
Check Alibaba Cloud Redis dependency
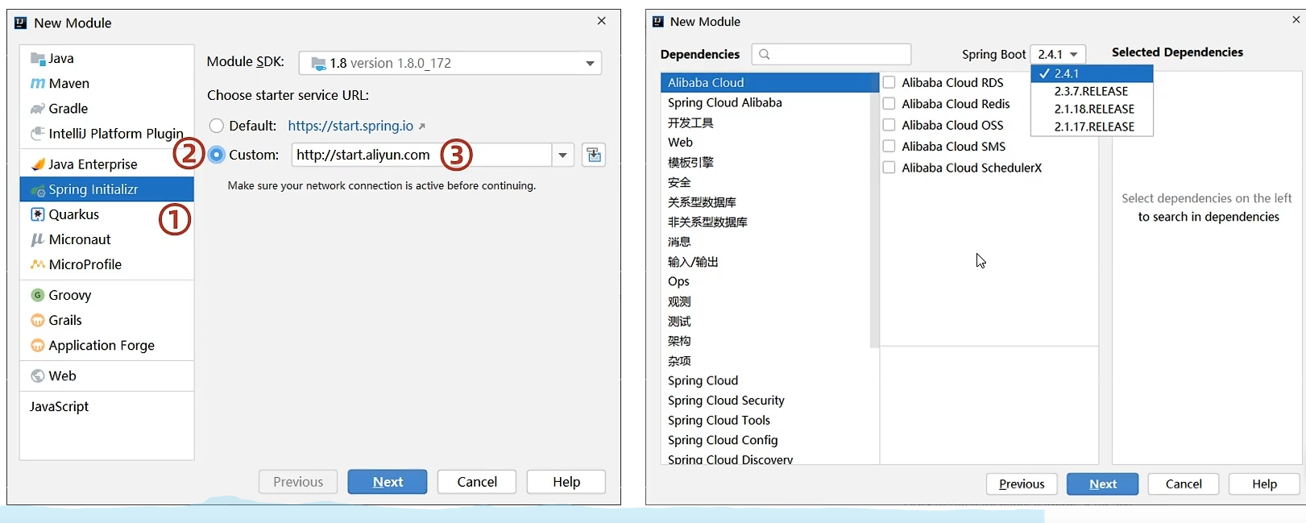pos(889,103)
